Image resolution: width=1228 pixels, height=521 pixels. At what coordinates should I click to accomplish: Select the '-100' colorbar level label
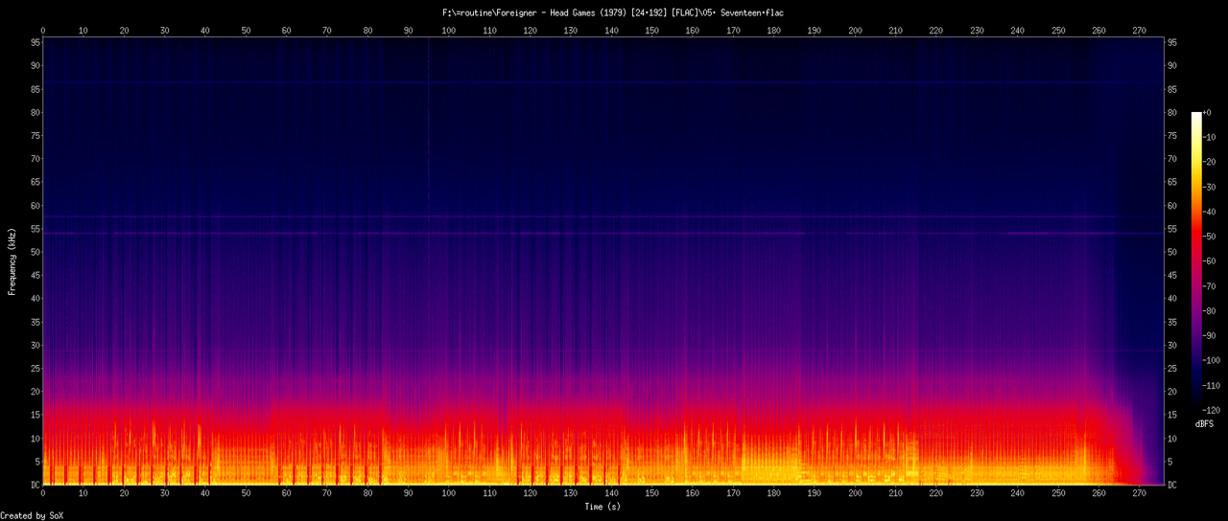tap(1213, 360)
